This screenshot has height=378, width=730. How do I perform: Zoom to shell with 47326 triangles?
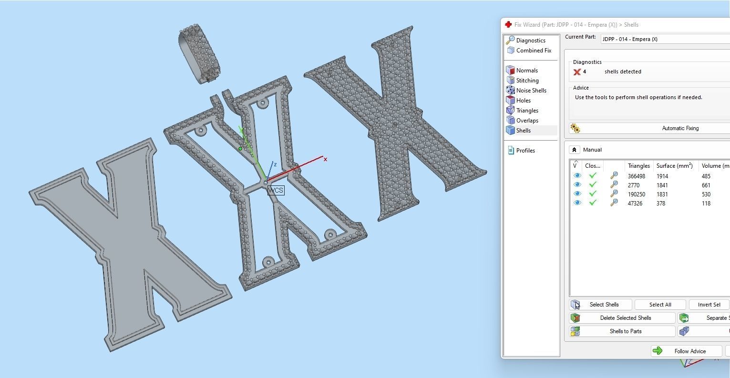[x=614, y=203]
